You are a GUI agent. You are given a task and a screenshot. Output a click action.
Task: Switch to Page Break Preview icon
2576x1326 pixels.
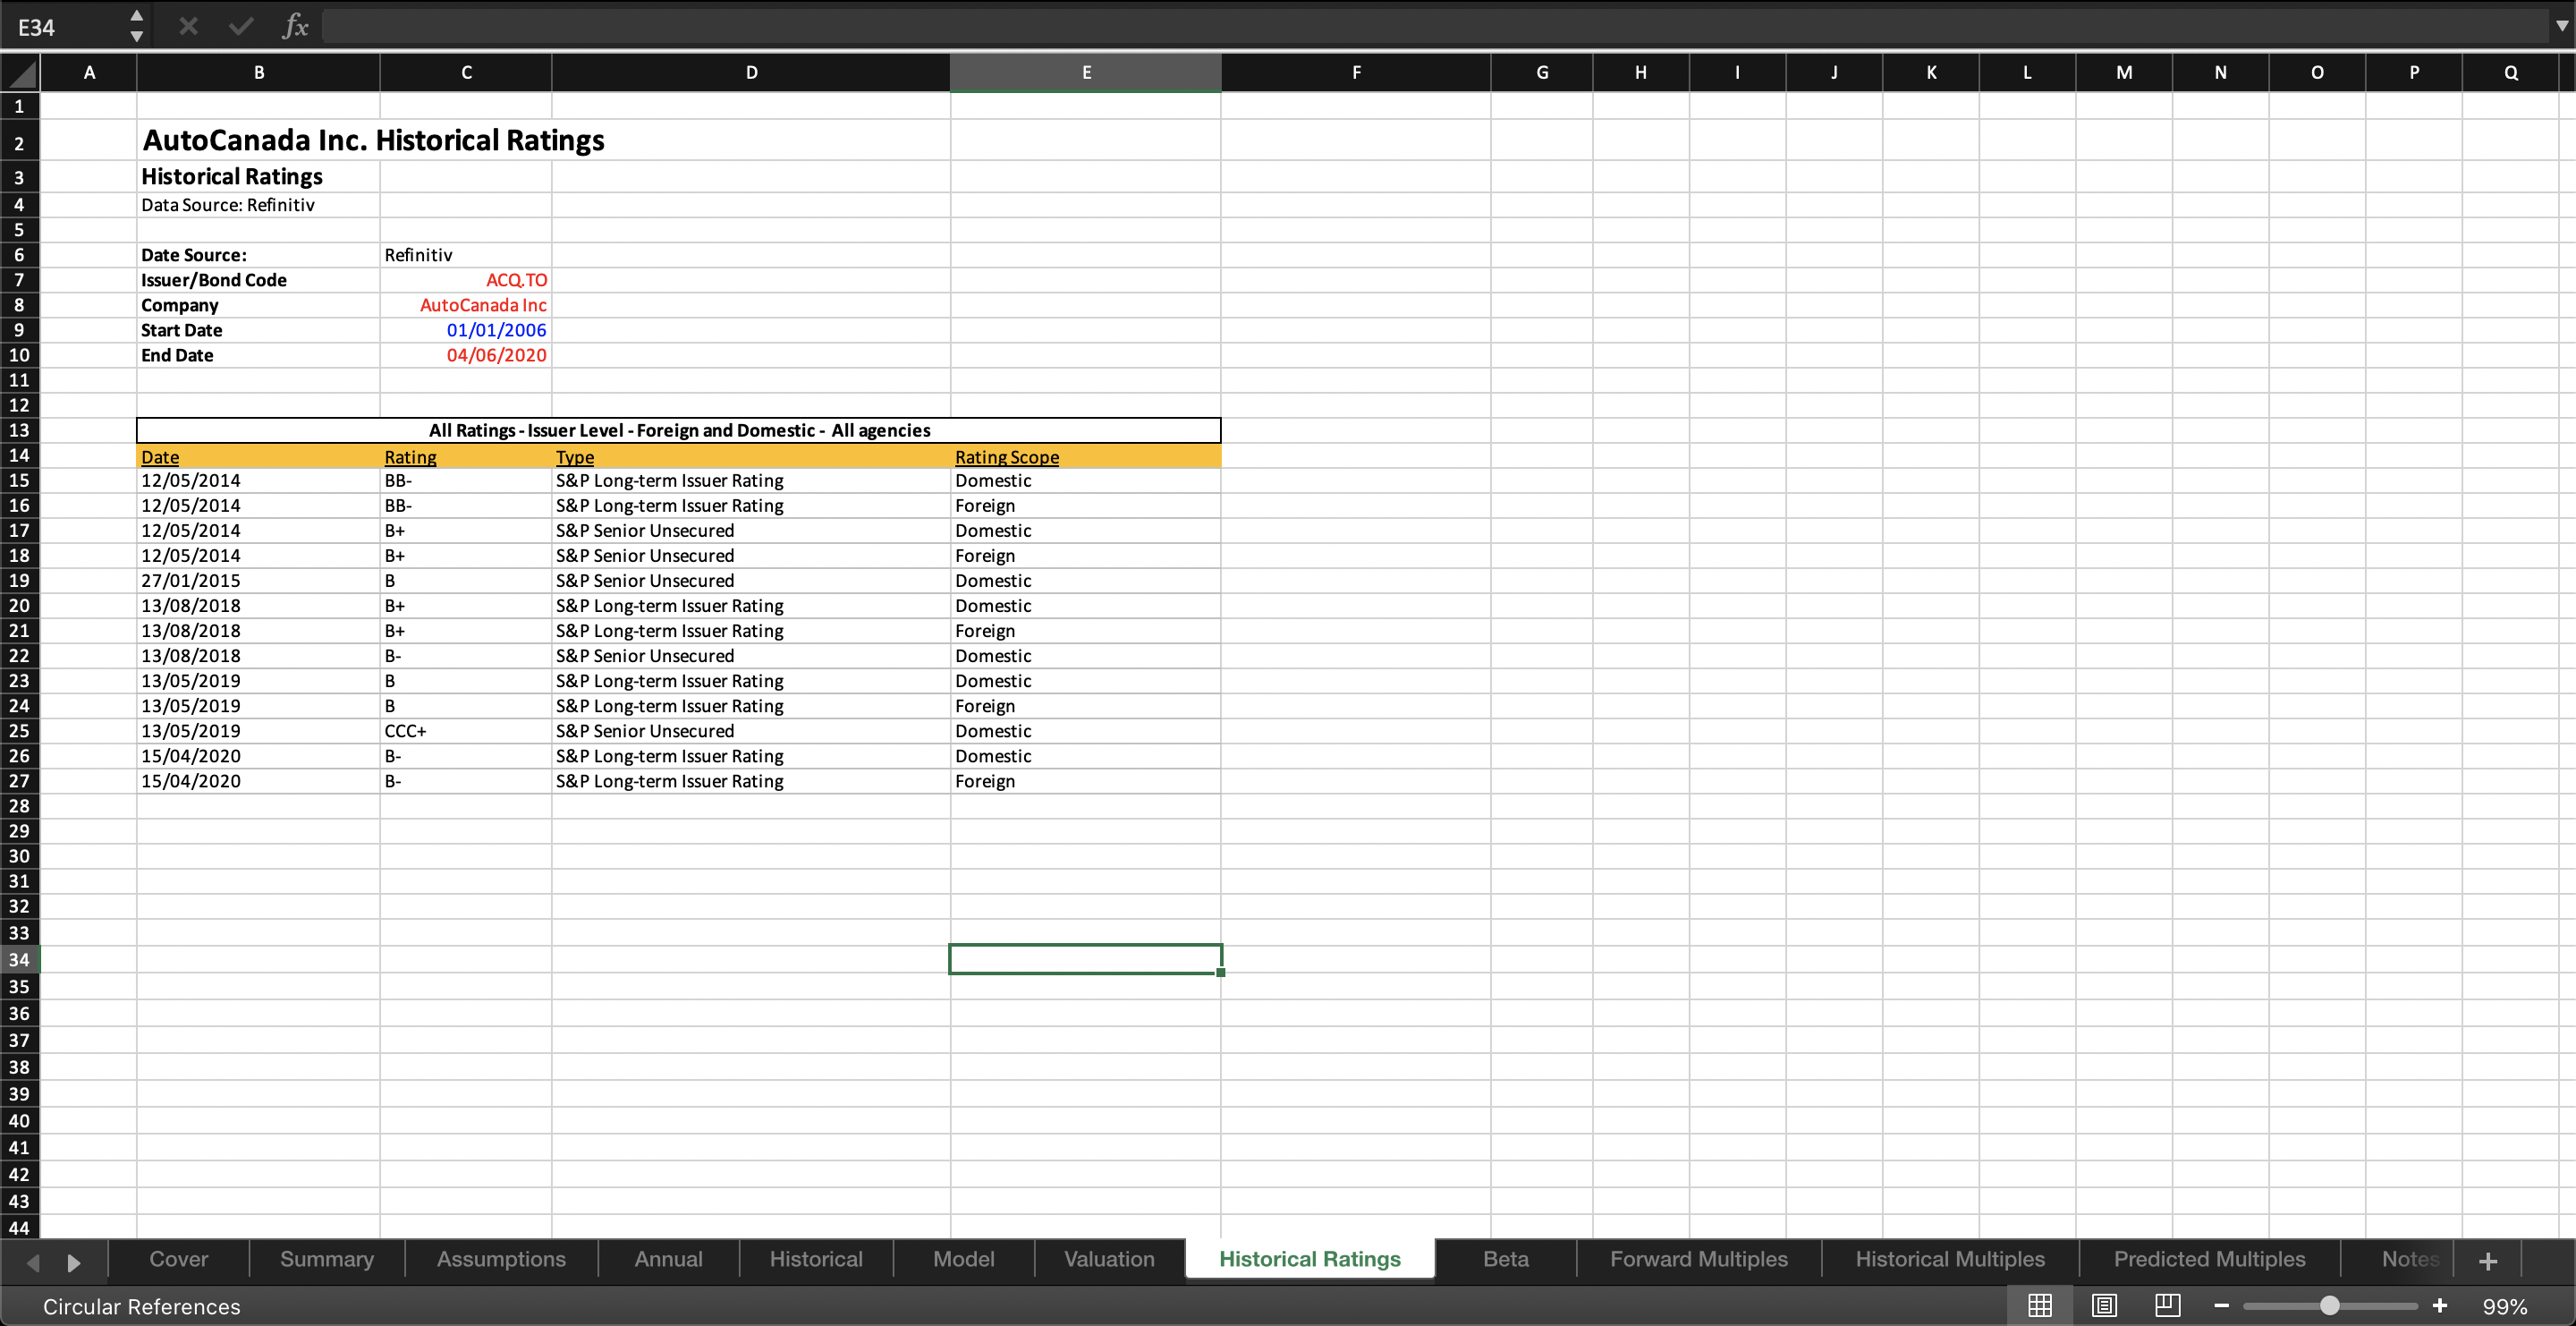pyautogui.click(x=2167, y=1305)
